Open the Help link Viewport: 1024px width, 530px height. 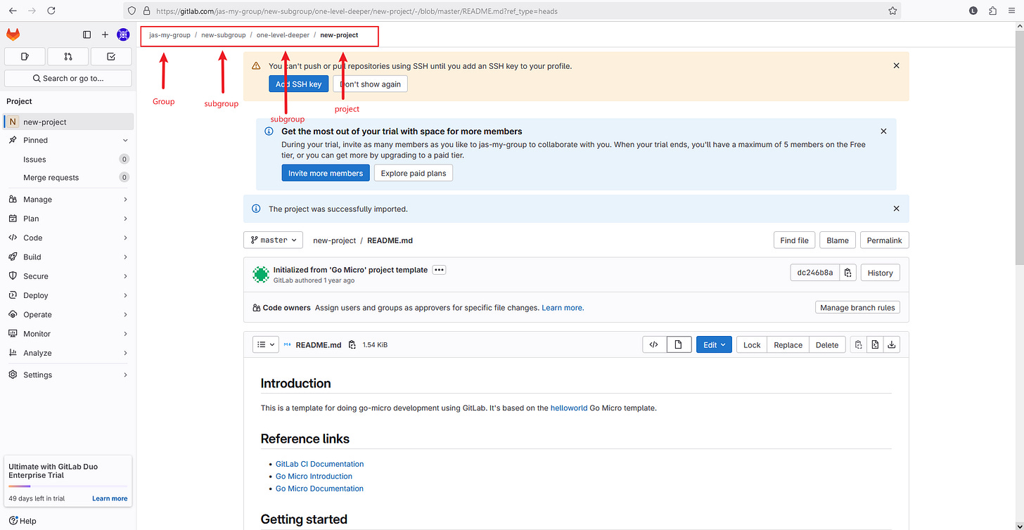(x=23, y=521)
